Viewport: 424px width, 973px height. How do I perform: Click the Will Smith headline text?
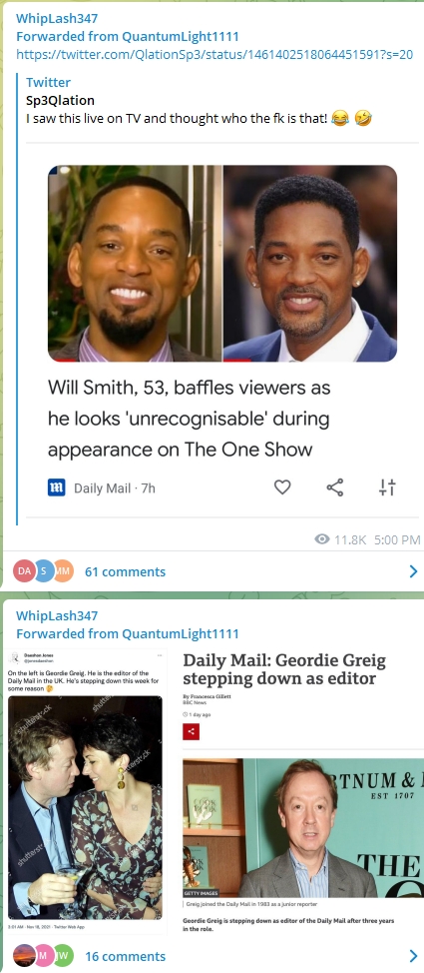coord(190,419)
